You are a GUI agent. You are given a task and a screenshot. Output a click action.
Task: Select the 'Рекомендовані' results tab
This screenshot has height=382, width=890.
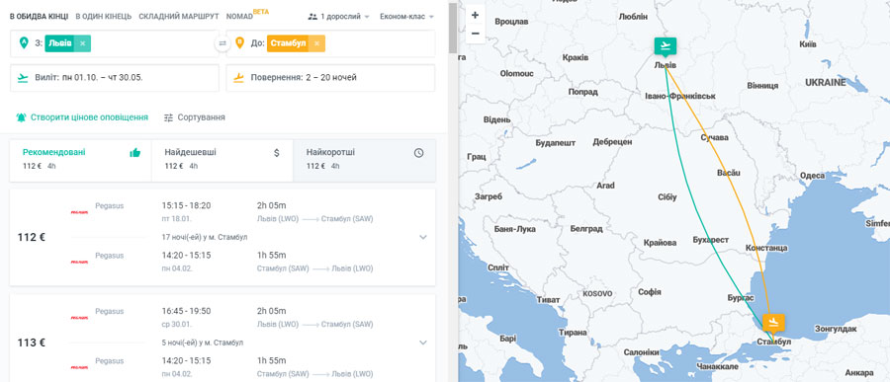[x=81, y=160]
